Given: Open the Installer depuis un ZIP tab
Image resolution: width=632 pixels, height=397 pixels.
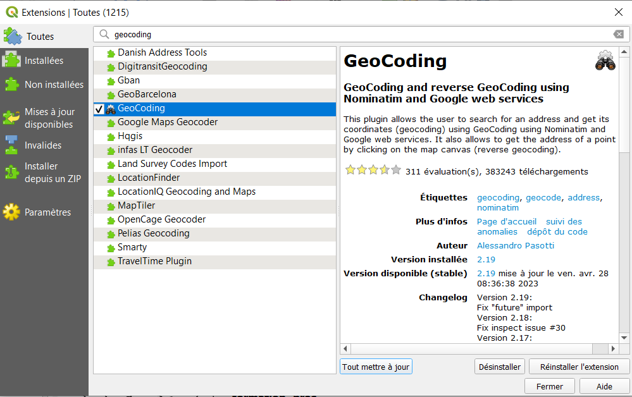Looking at the screenshot, I should pyautogui.click(x=44, y=173).
